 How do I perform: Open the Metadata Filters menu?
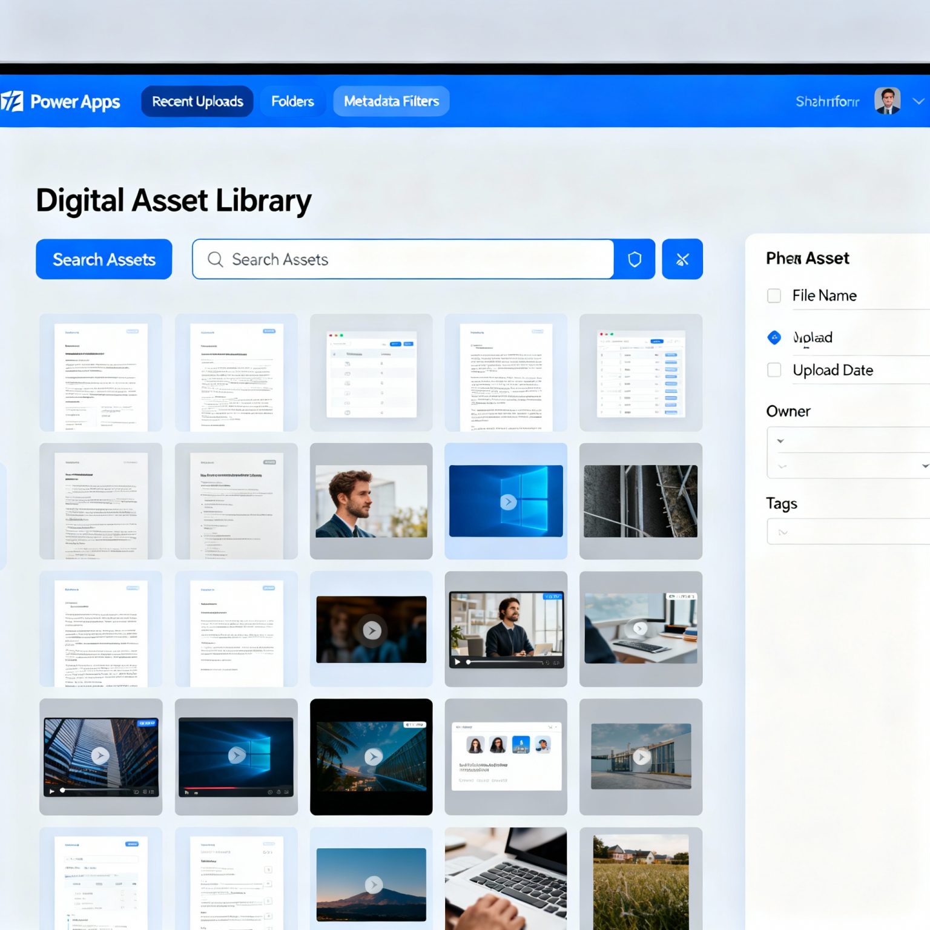coord(391,101)
